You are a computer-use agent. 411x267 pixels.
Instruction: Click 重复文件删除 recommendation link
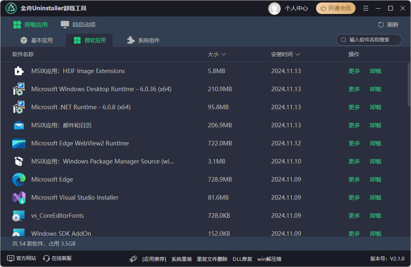point(212,259)
